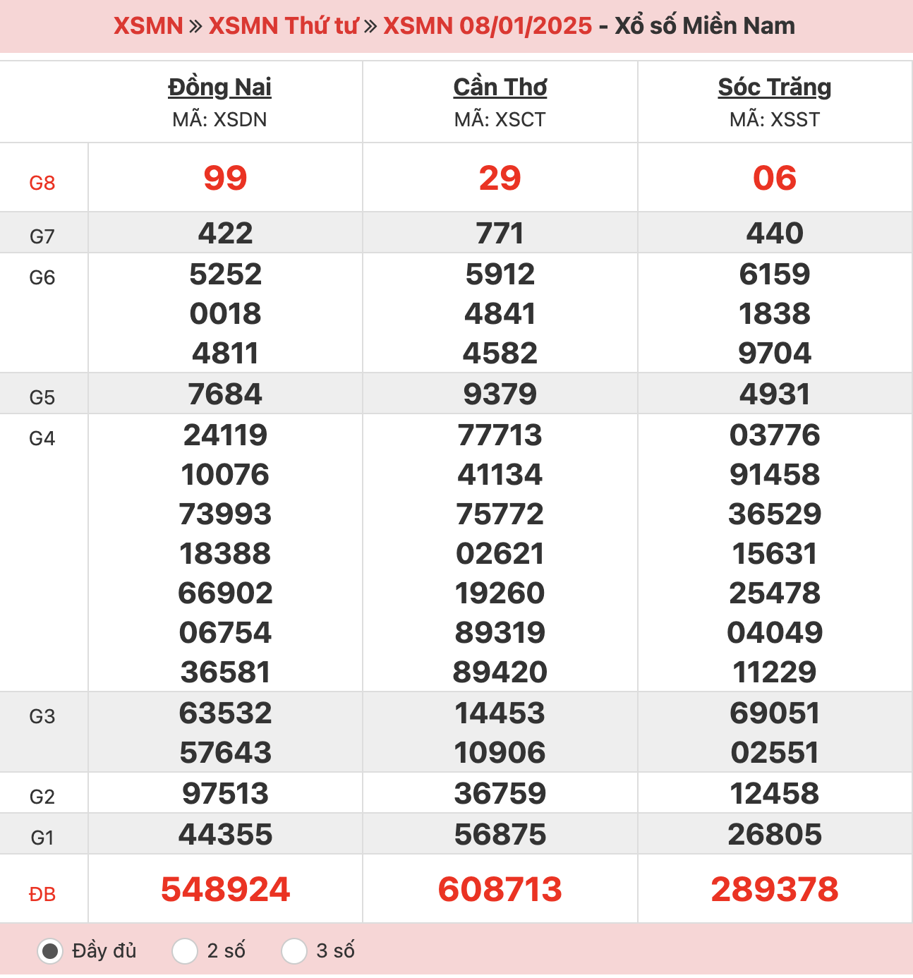Click Đồng Nai G8 result 99

(x=225, y=178)
